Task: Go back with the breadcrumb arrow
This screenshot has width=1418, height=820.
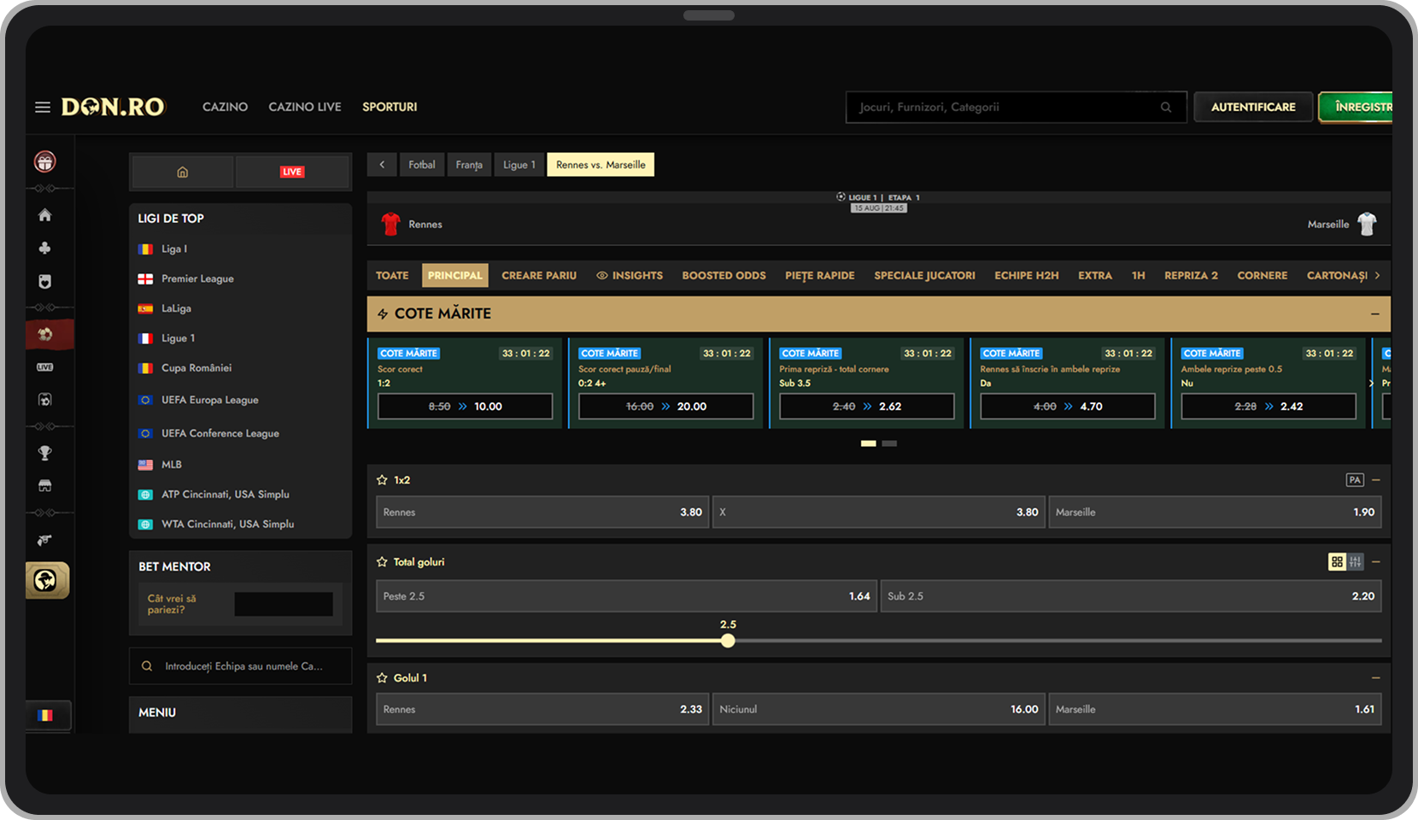Action: (382, 165)
